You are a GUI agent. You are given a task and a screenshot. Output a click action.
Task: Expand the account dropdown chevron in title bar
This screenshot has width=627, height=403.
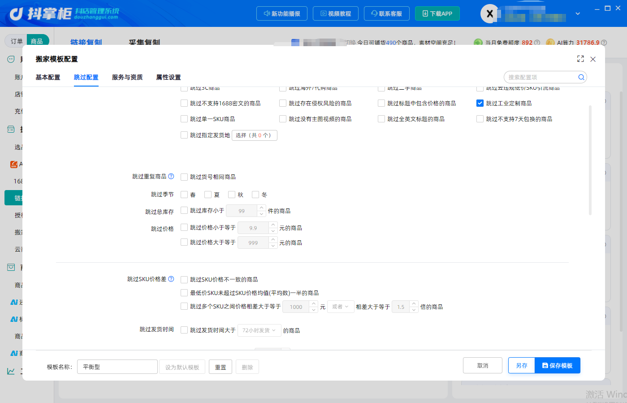coord(578,14)
